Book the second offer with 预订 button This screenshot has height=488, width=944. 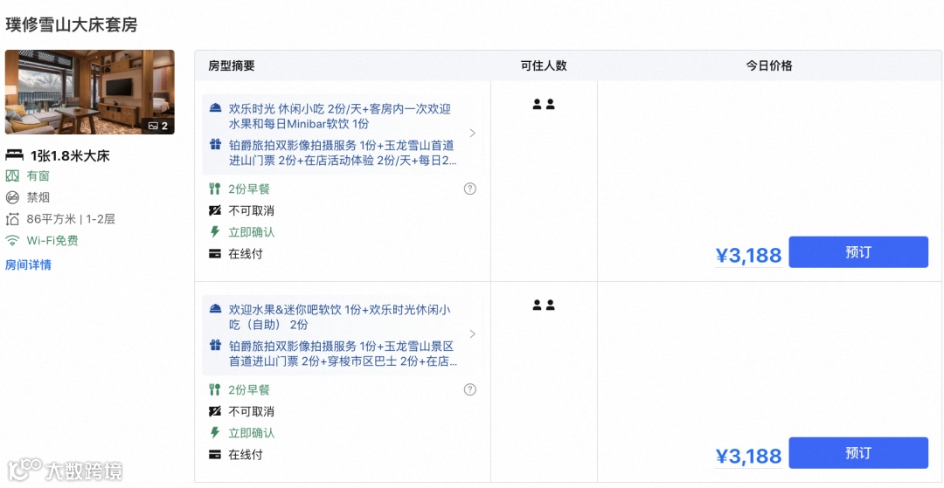point(858,452)
